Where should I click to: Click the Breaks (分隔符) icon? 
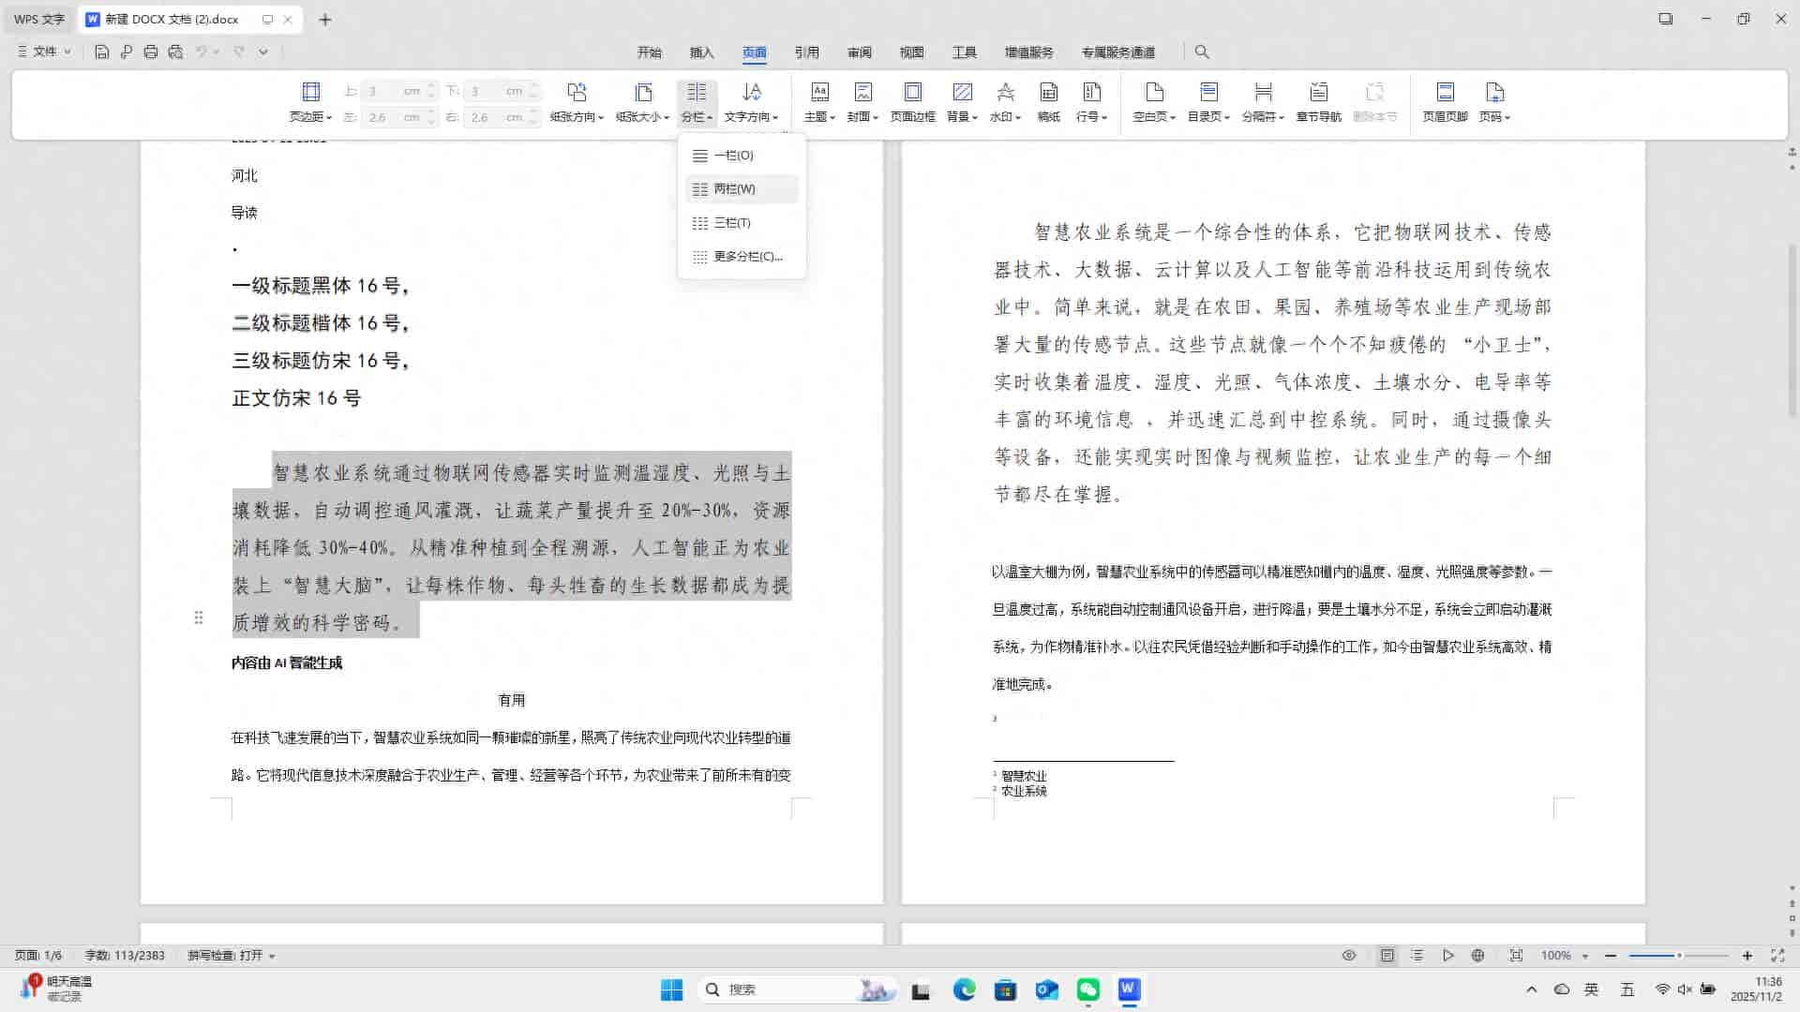[x=1263, y=92]
